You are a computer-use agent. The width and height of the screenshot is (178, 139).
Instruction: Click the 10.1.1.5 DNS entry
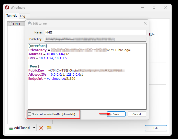tap(61, 58)
